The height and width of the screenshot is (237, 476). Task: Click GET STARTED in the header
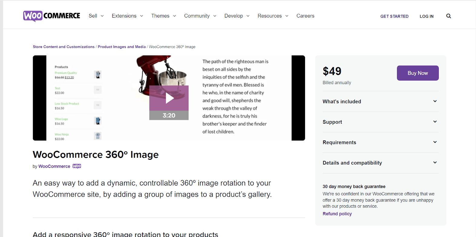[x=394, y=16]
